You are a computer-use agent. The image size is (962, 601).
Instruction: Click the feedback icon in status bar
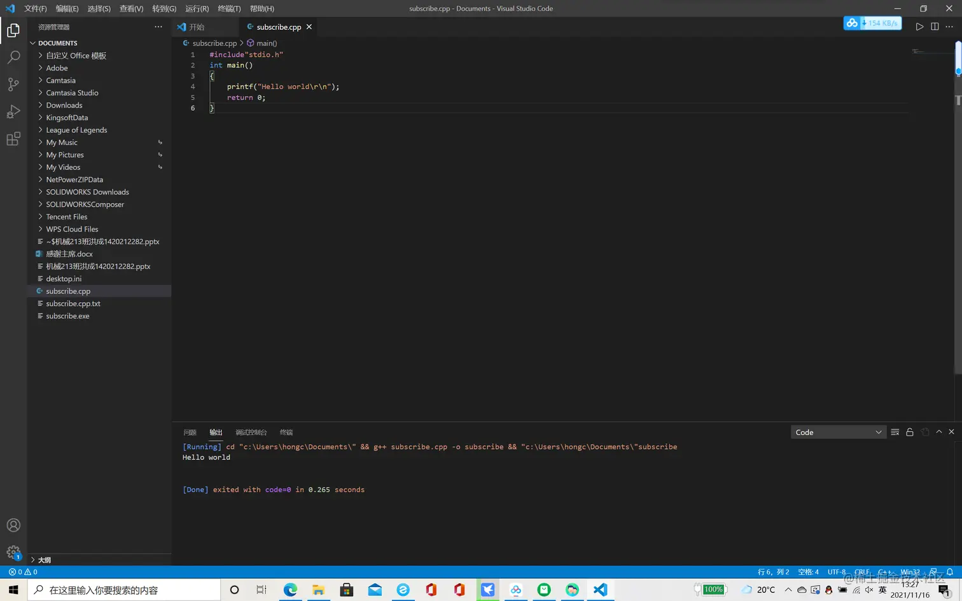point(933,572)
